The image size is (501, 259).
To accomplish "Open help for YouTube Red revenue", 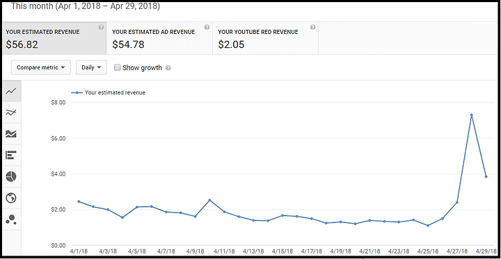I will (313, 27).
